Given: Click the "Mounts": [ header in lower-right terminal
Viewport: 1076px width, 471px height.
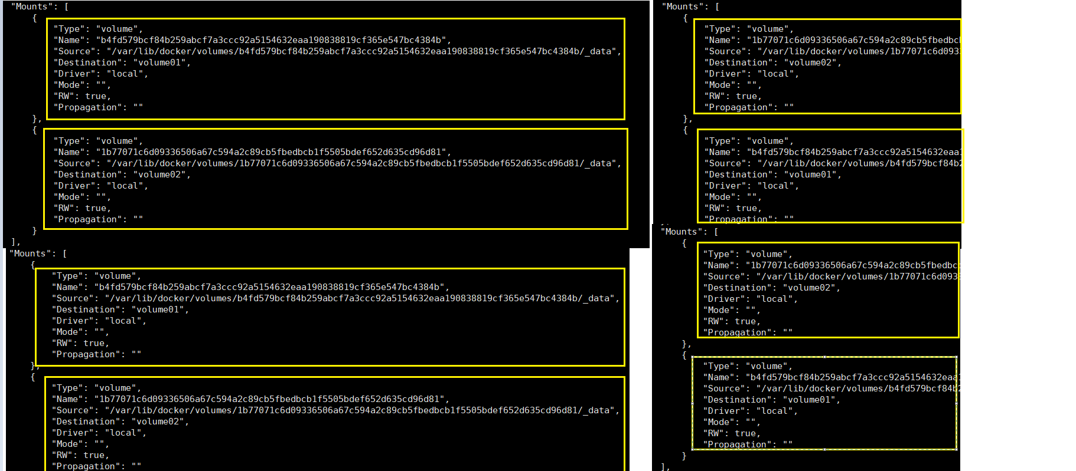Looking at the screenshot, I should (689, 232).
